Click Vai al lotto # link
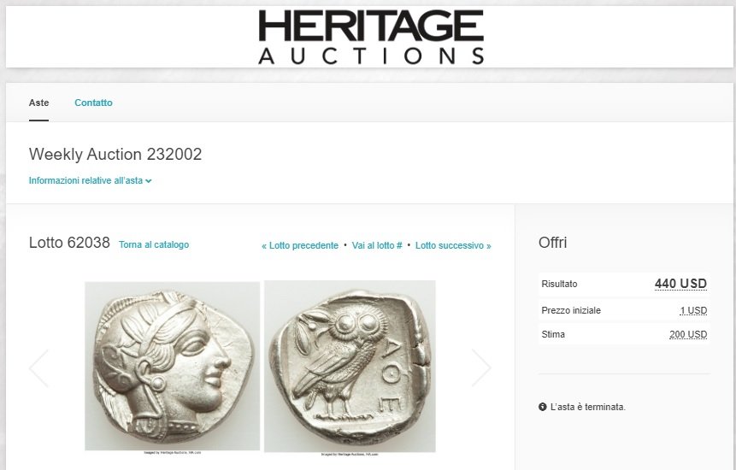The image size is (736, 470). (377, 245)
